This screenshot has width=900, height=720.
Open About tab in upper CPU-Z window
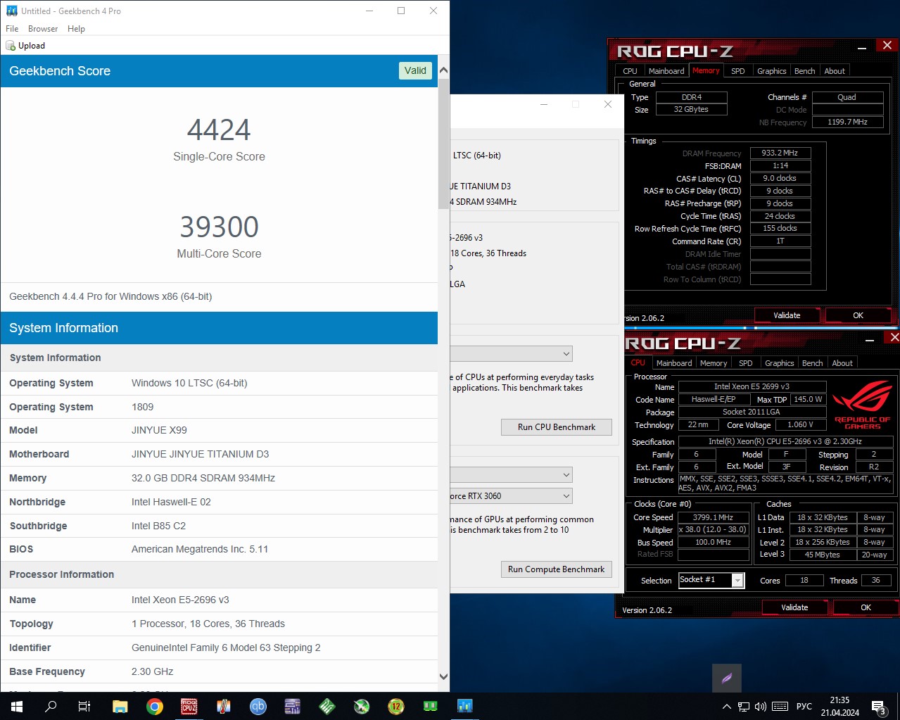tap(835, 71)
